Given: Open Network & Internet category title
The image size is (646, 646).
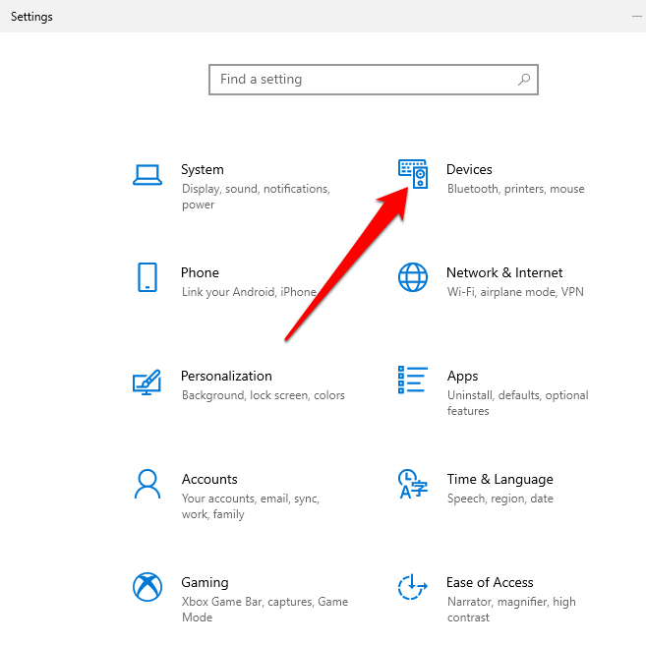Looking at the screenshot, I should point(504,273).
